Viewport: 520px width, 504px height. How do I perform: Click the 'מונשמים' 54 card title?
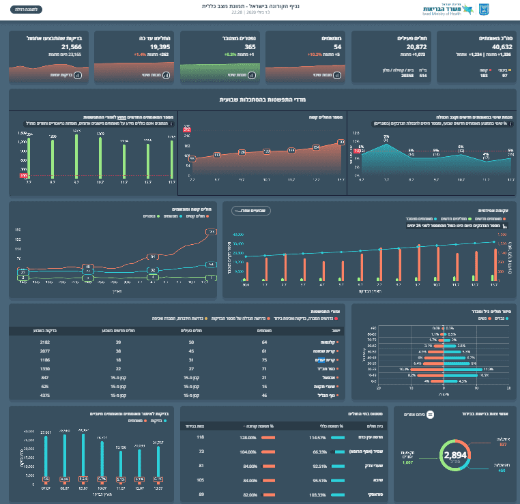tap(331, 38)
